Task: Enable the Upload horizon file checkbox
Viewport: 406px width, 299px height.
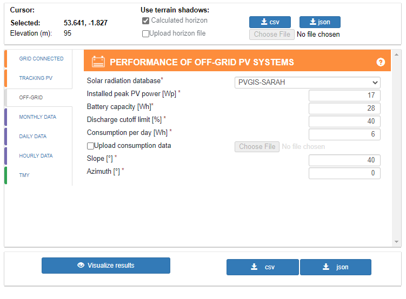Action: click(146, 33)
